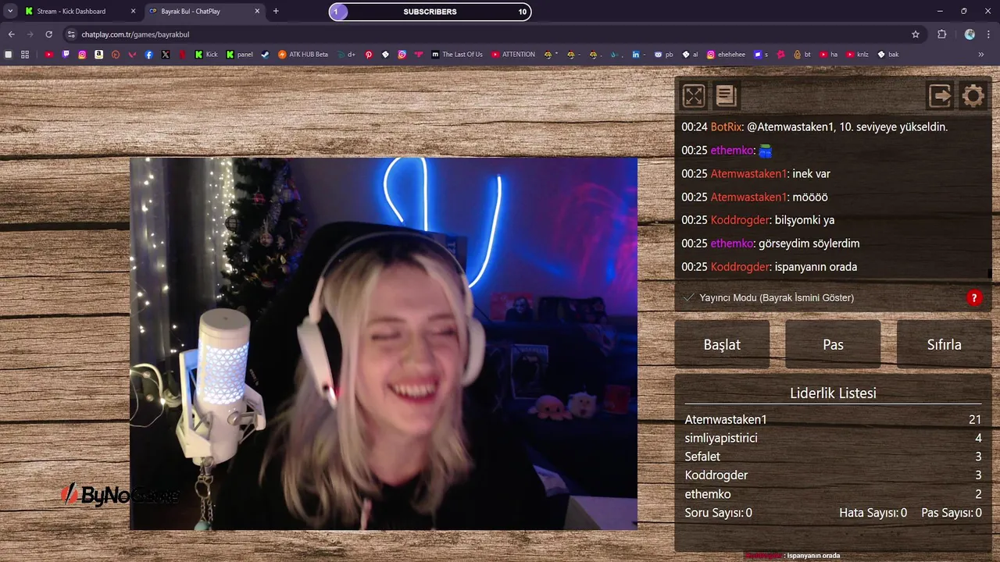The width and height of the screenshot is (1000, 562).
Task: Select leaderboard row 'ethemko'
Action: coord(833,494)
